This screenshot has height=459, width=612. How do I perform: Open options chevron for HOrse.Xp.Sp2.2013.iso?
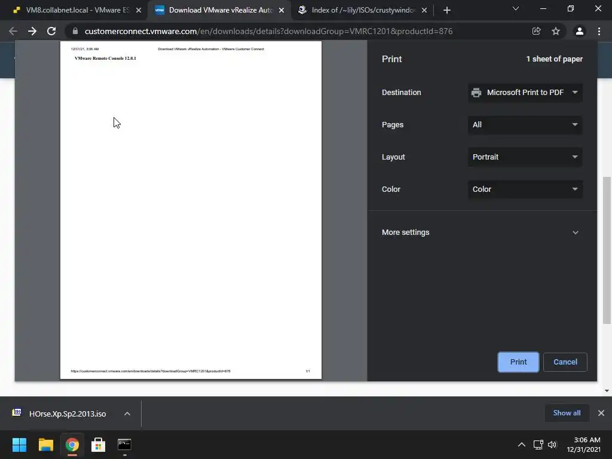click(127, 414)
